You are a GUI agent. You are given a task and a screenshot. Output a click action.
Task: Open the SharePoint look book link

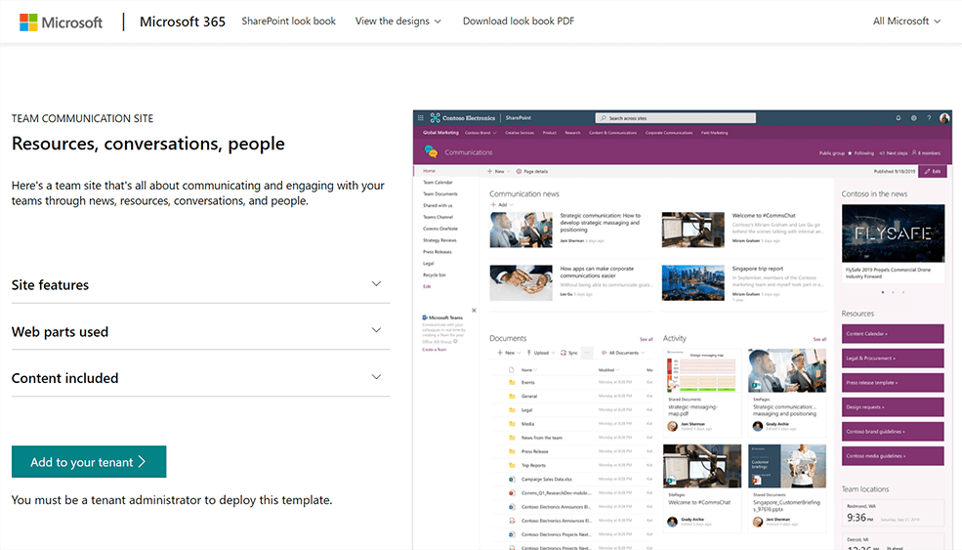coord(288,21)
